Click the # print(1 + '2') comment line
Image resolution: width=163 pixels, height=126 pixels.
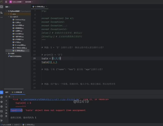(x=52, y=55)
